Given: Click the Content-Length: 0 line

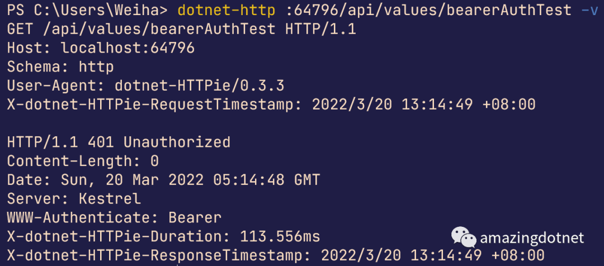Looking at the screenshot, I should [83, 161].
